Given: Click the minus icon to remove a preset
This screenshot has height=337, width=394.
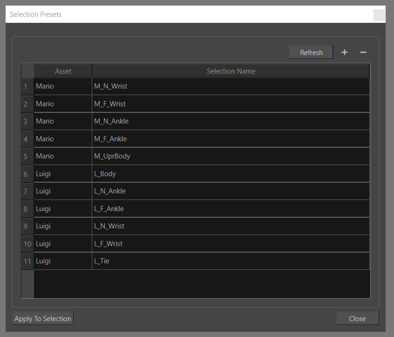Looking at the screenshot, I should pos(363,52).
